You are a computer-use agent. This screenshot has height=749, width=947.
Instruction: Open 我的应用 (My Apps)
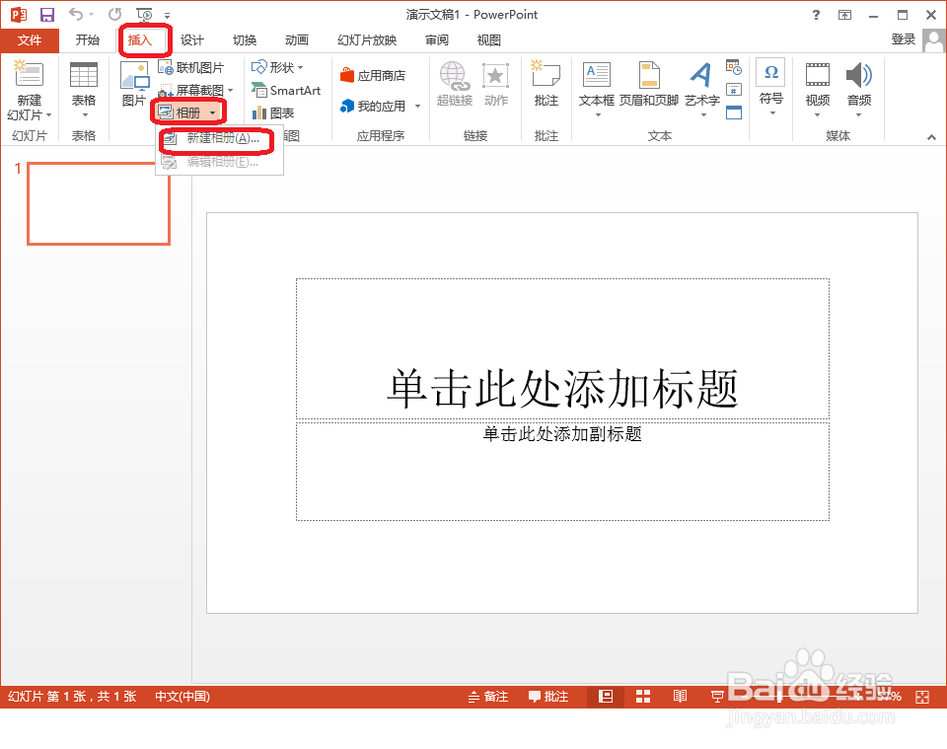click(373, 107)
